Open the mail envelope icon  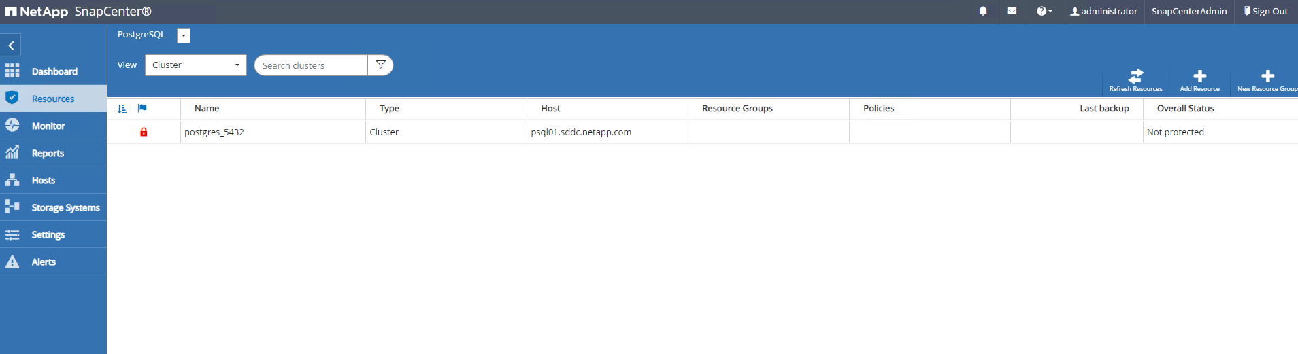[x=1012, y=11]
